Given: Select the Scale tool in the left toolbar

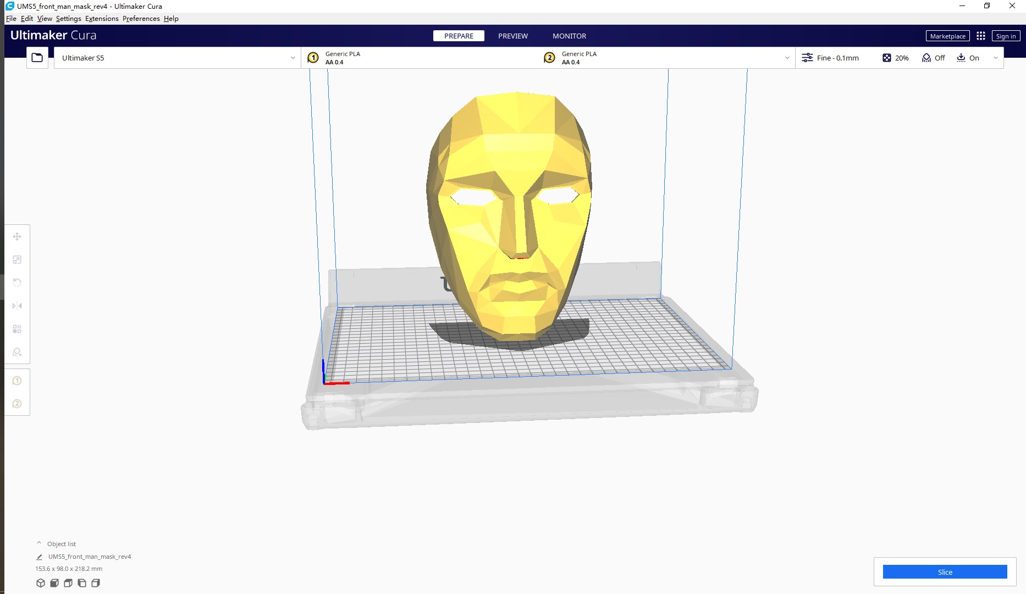Looking at the screenshot, I should 17,260.
